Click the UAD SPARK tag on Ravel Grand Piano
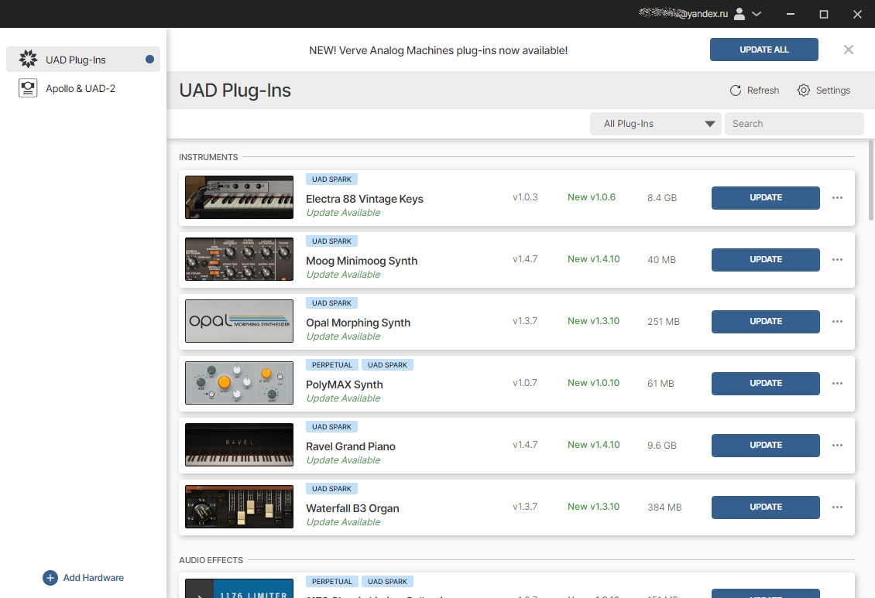This screenshot has width=875, height=598. pyautogui.click(x=331, y=427)
